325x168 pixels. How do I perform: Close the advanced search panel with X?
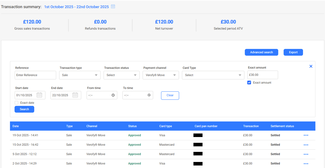311,66
